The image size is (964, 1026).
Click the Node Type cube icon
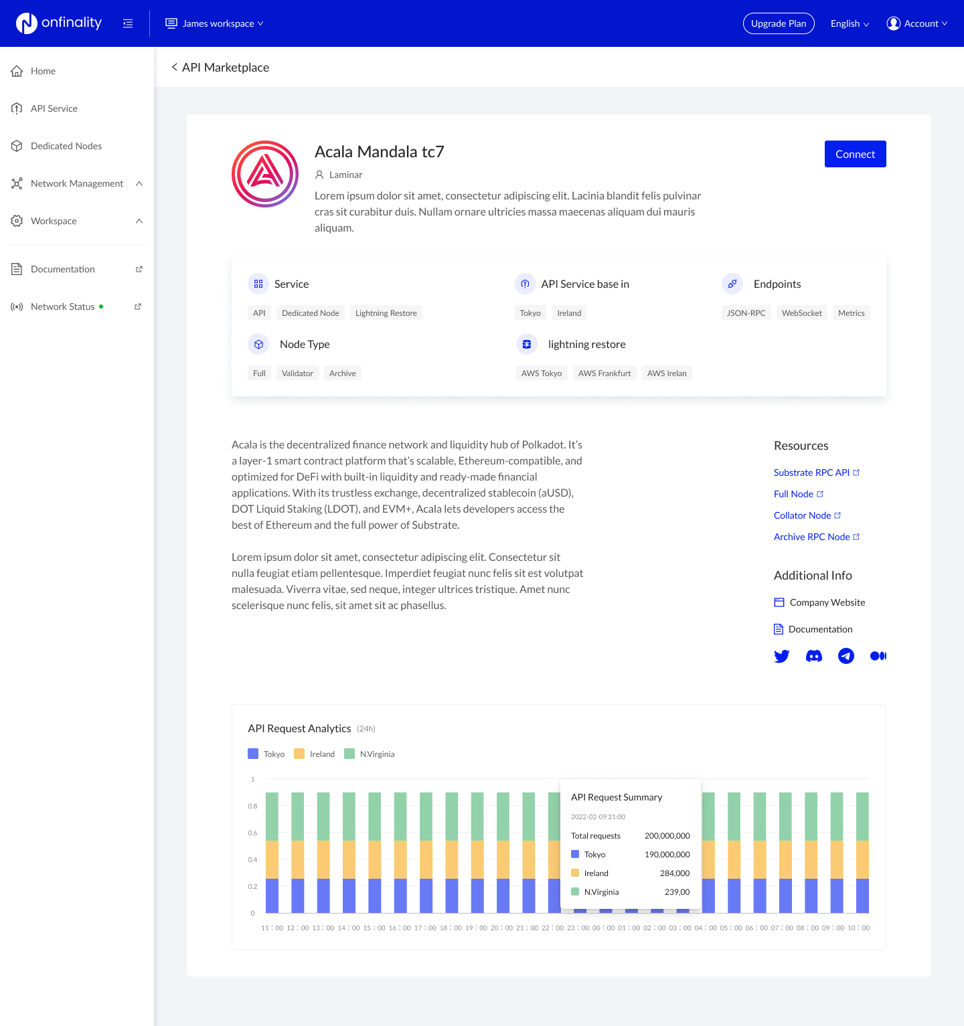point(258,344)
